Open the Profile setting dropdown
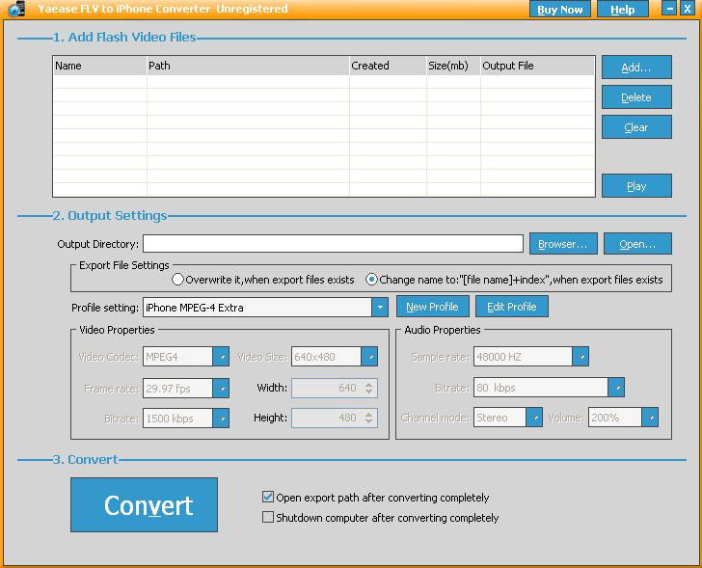The image size is (702, 568). tap(380, 308)
